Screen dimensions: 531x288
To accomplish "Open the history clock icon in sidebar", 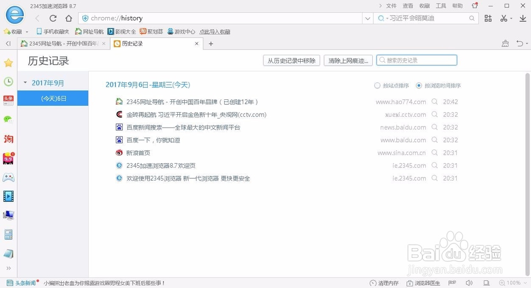I will (8, 82).
